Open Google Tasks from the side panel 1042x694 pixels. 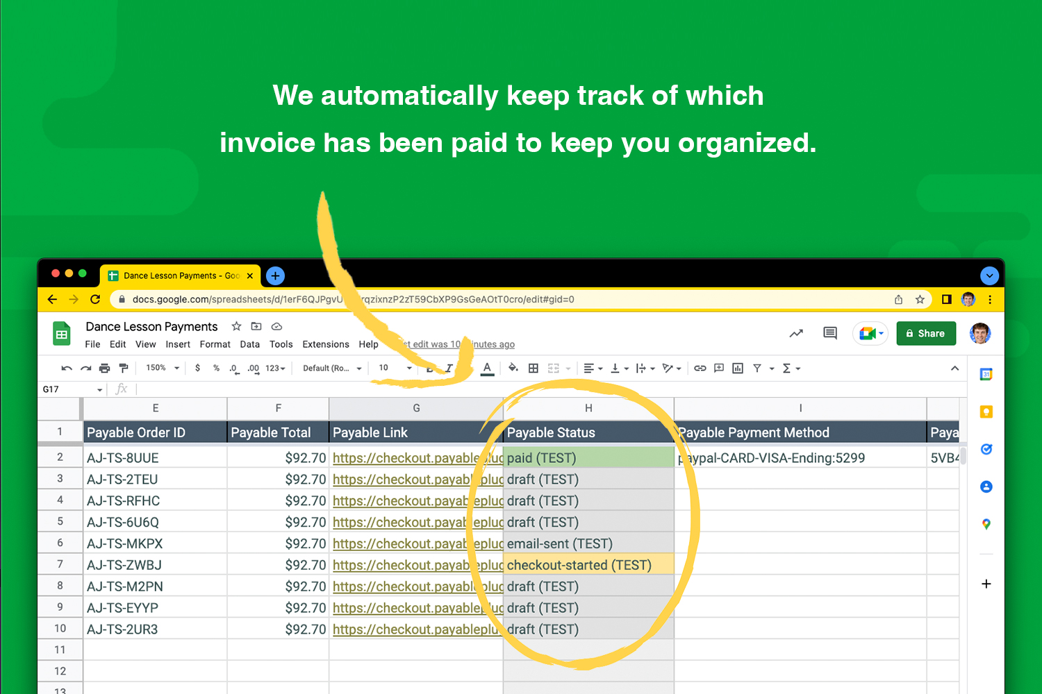(x=986, y=449)
